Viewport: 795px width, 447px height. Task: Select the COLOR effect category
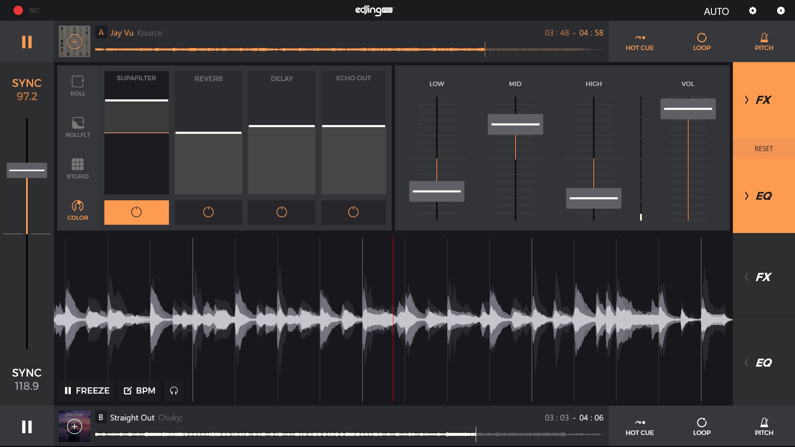77,209
